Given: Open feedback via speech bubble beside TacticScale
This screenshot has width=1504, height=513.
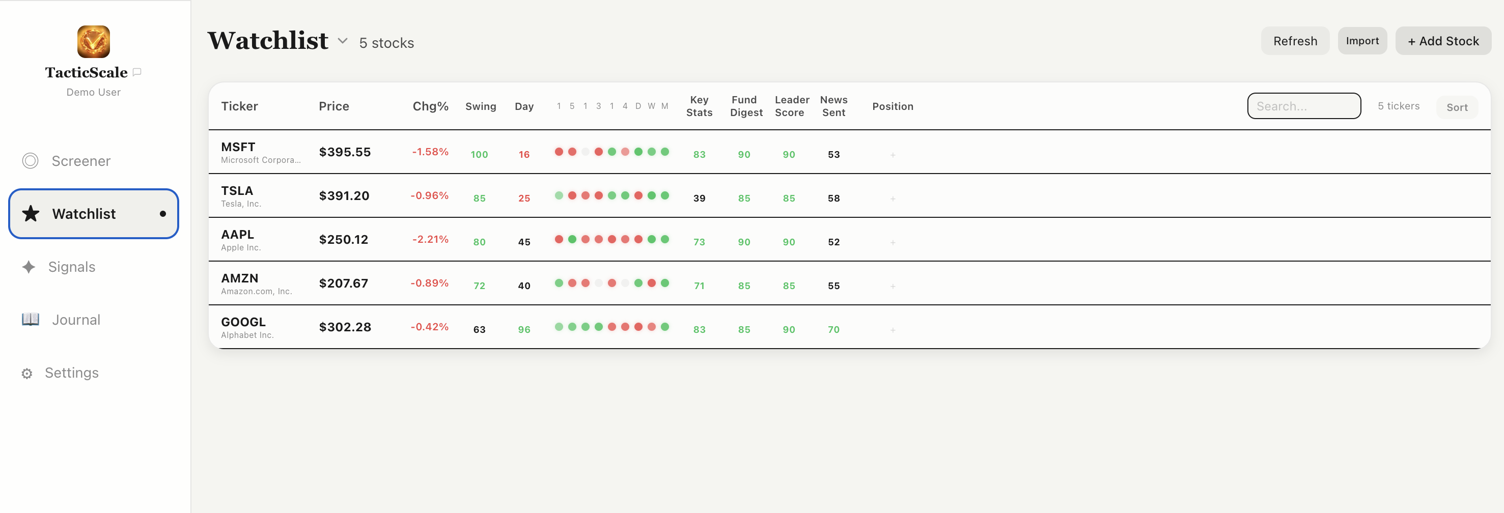Looking at the screenshot, I should click(x=136, y=72).
